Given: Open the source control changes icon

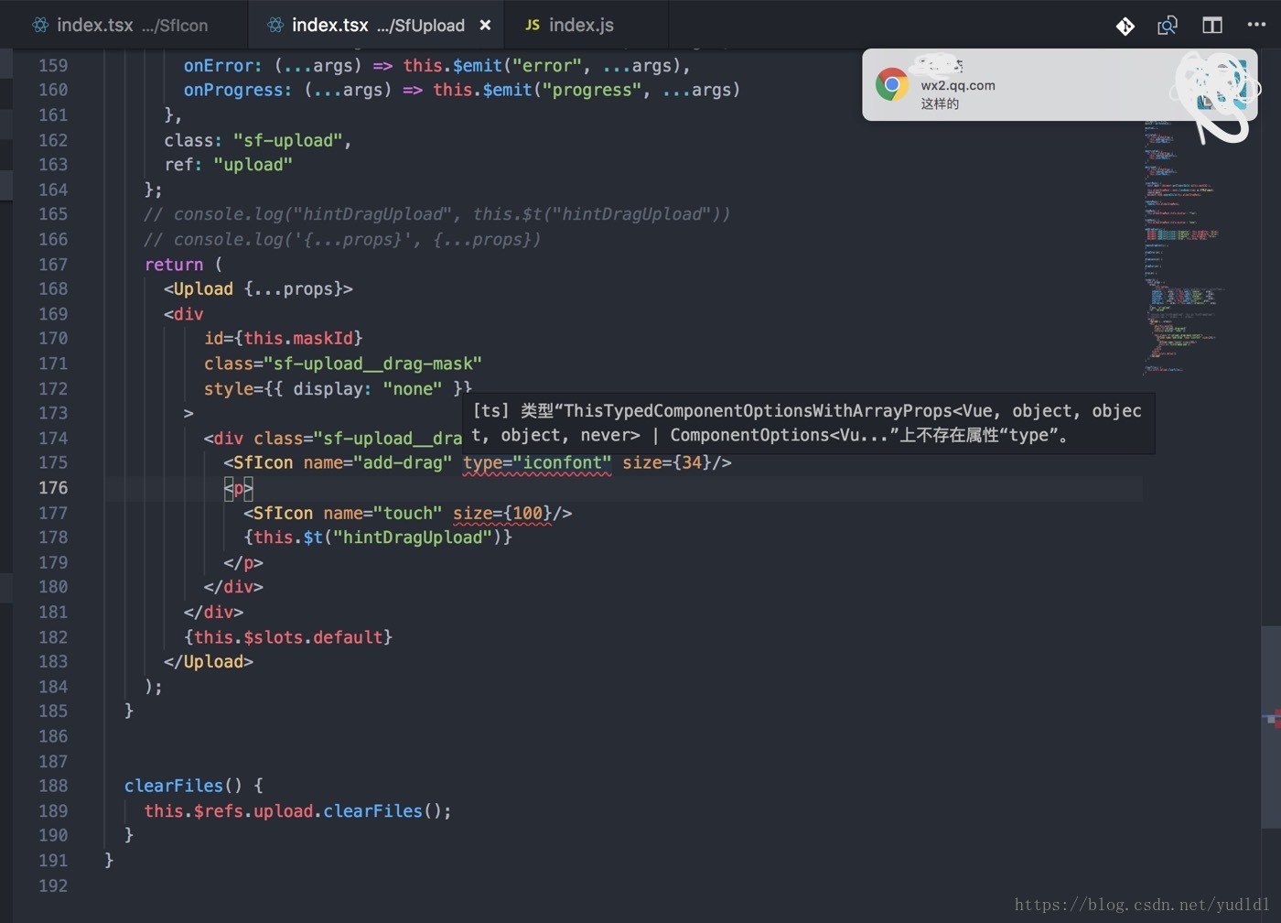Looking at the screenshot, I should (x=1125, y=26).
